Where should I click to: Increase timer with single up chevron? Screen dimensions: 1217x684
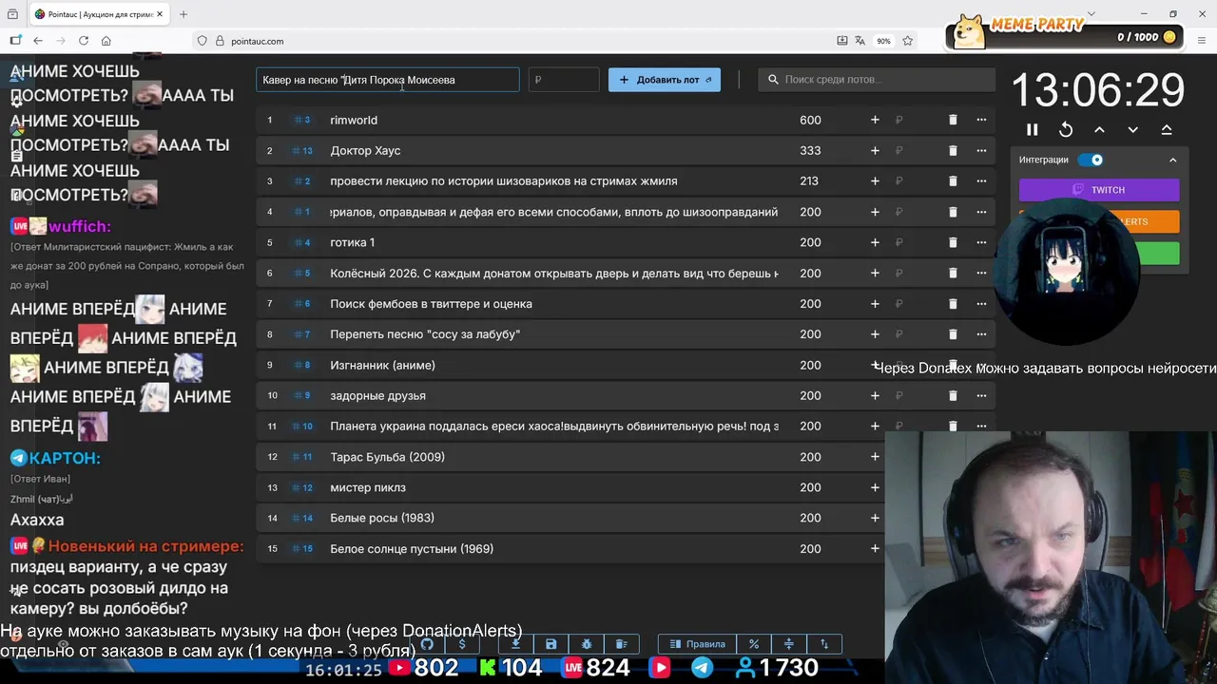coord(1099,130)
